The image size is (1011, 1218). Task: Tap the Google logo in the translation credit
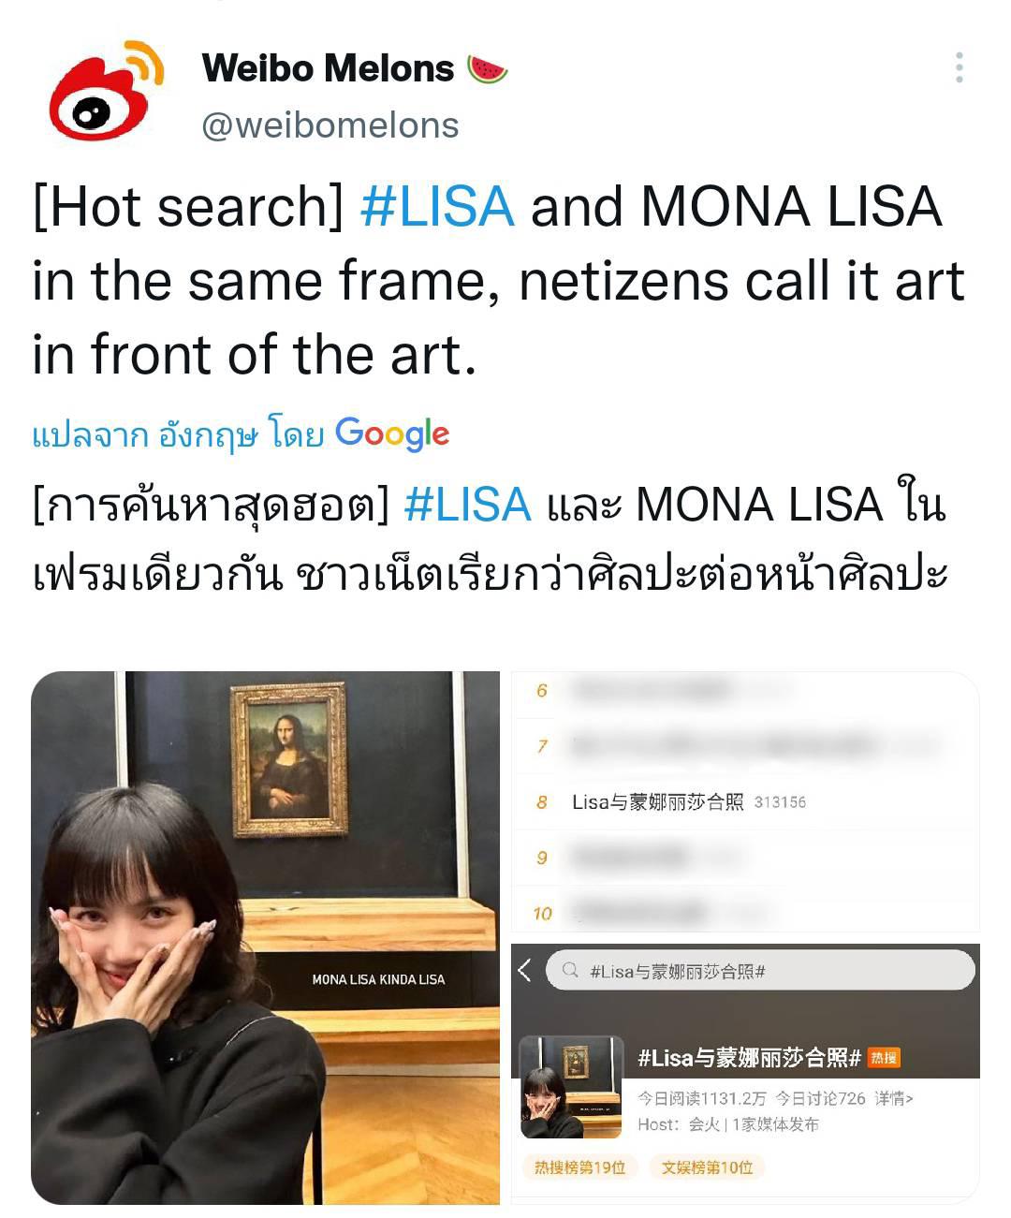392,434
